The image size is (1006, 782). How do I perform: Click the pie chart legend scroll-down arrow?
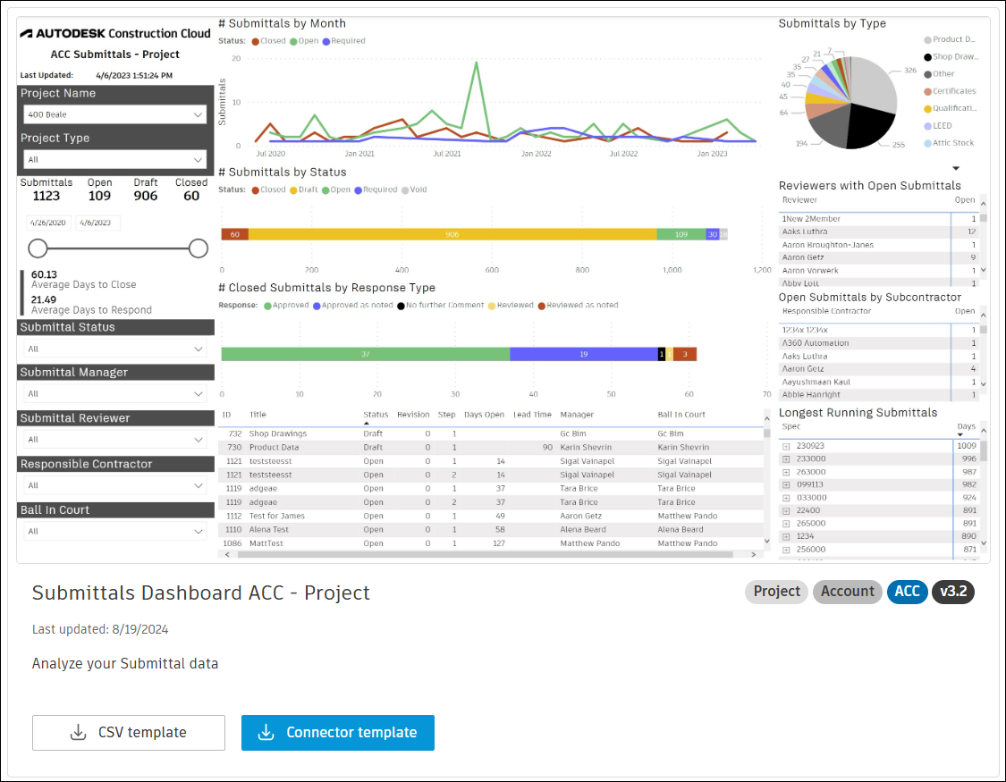tap(956, 169)
